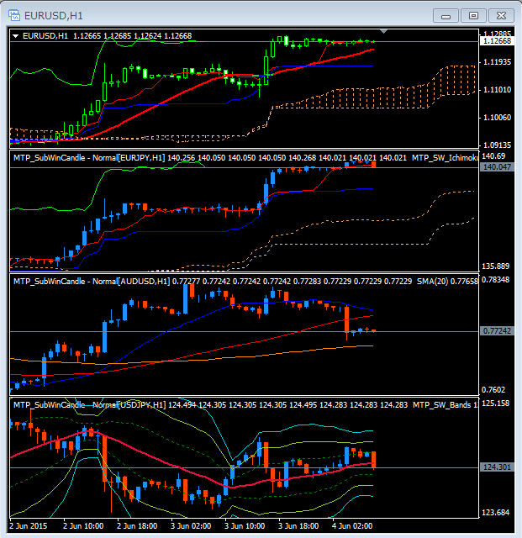Click the EURUSD,H1 OHLC readout in main chart
The width and height of the screenshot is (522, 538).
click(133, 36)
